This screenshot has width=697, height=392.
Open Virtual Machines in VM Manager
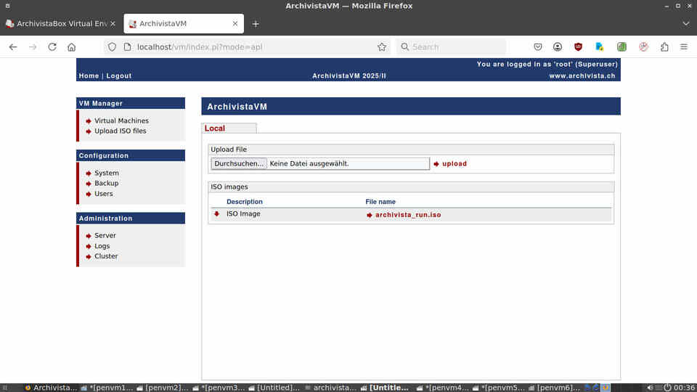pyautogui.click(x=121, y=121)
